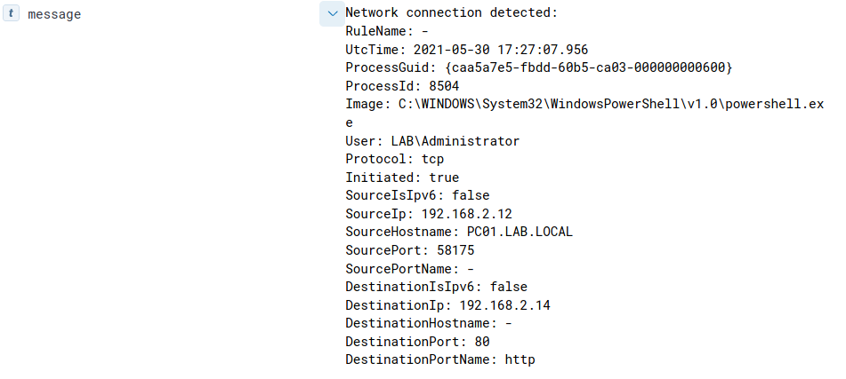
Task: Click the UtcTime 2021-05-30 line
Action: coord(466,50)
